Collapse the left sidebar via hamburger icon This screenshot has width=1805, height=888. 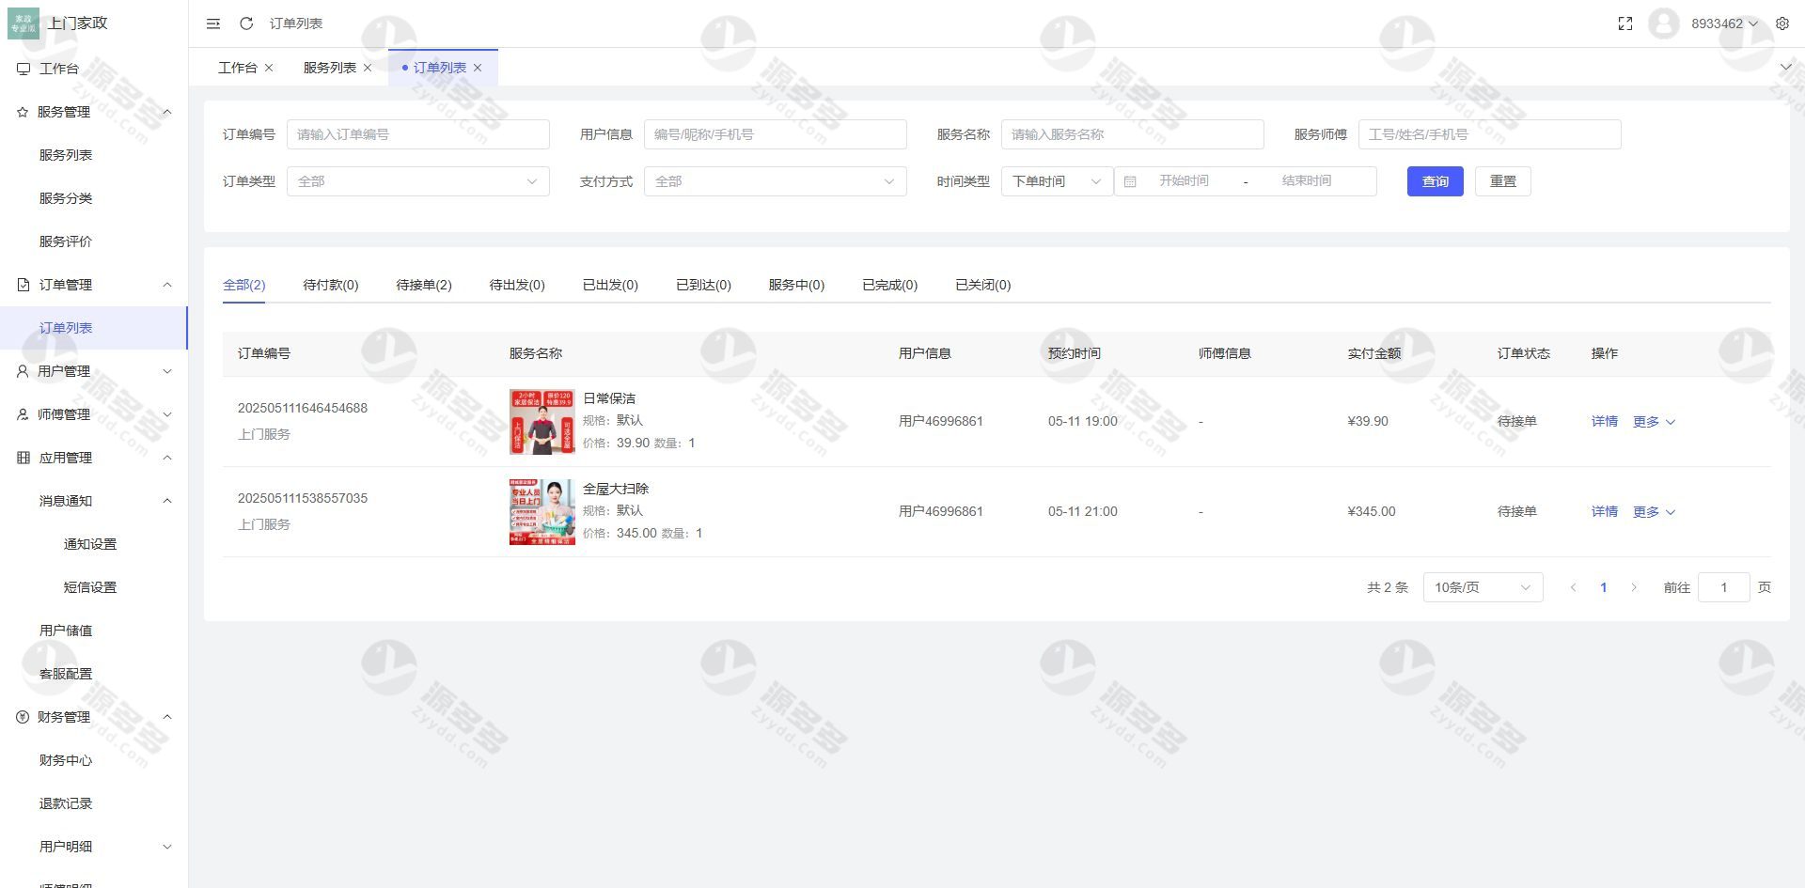click(x=212, y=23)
